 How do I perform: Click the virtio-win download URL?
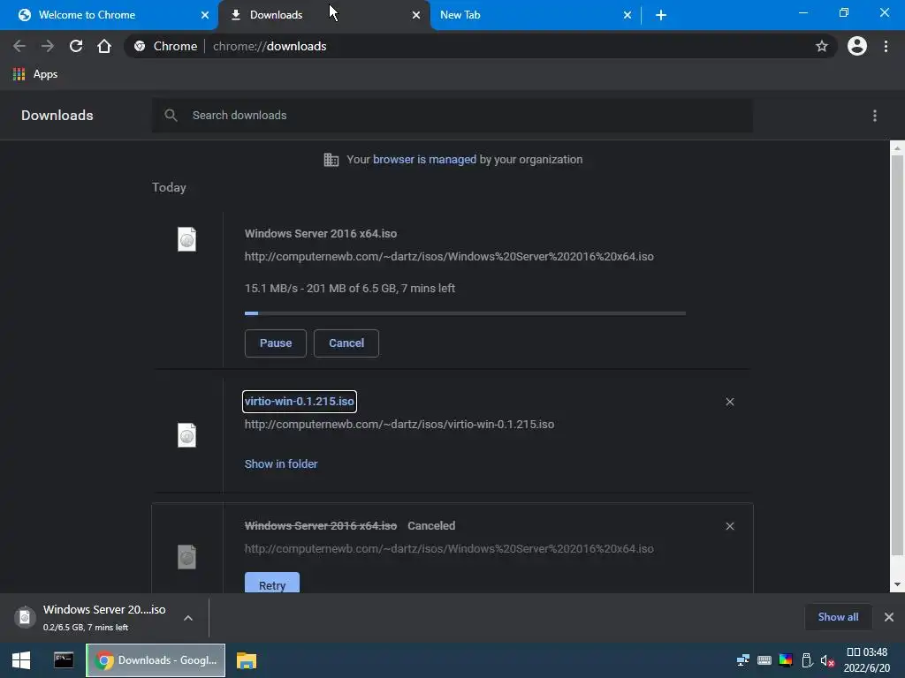coord(399,425)
